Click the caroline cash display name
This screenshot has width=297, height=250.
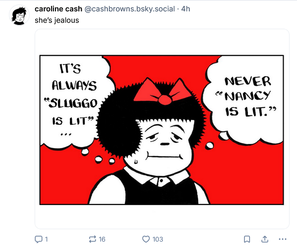pyautogui.click(x=58, y=9)
